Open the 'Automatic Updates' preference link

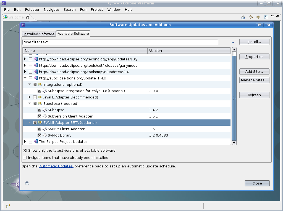click(x=56, y=166)
